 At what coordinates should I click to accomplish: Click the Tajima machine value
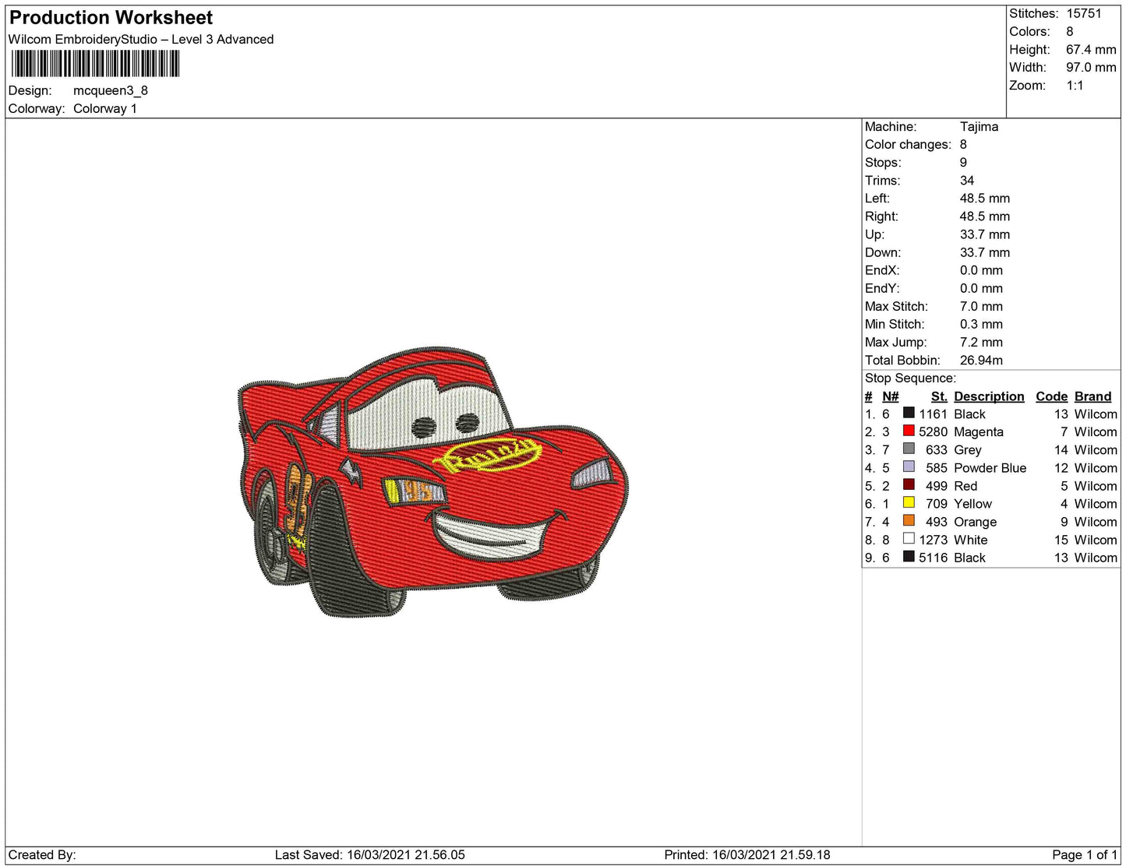[979, 127]
